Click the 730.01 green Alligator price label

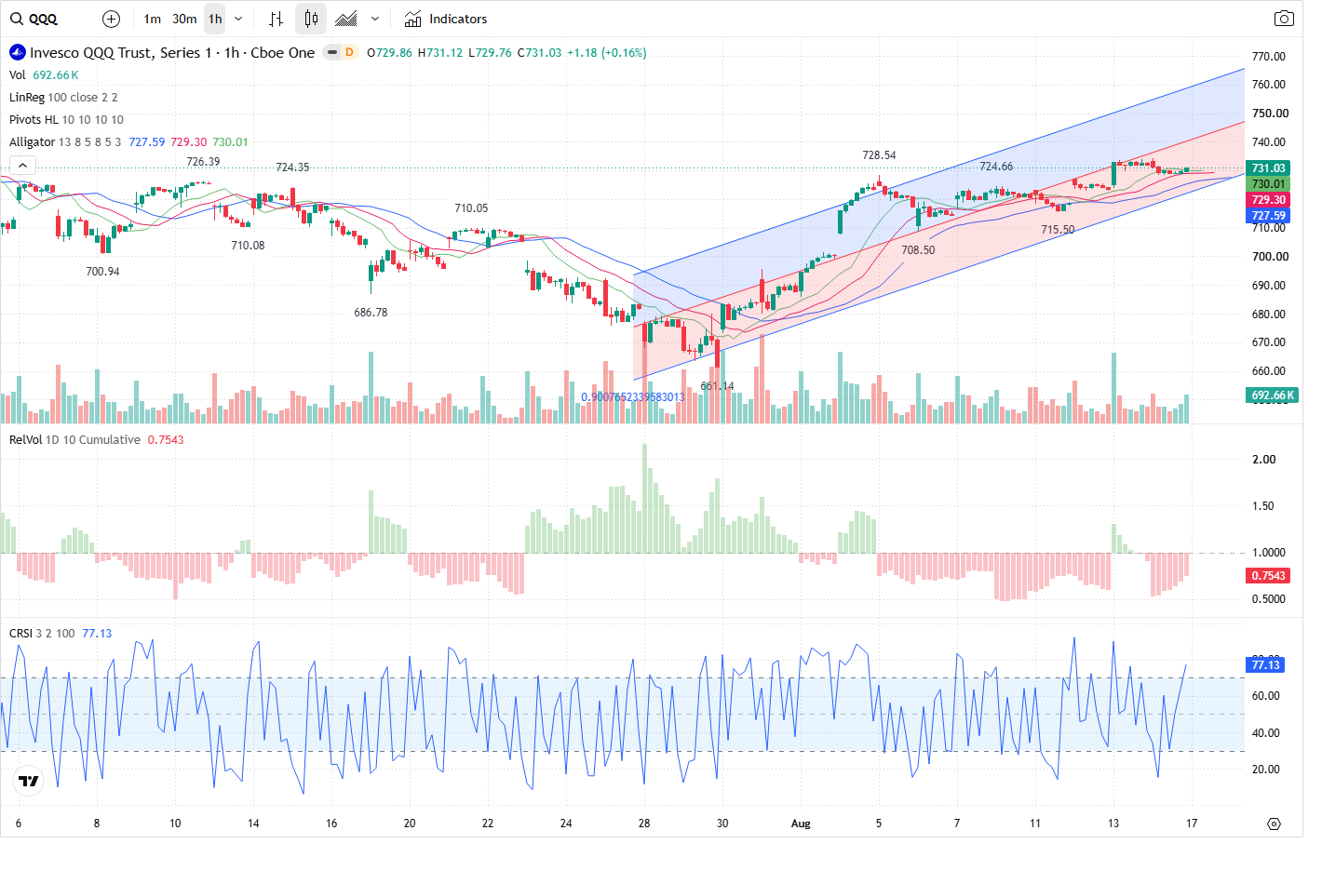(x=1268, y=184)
